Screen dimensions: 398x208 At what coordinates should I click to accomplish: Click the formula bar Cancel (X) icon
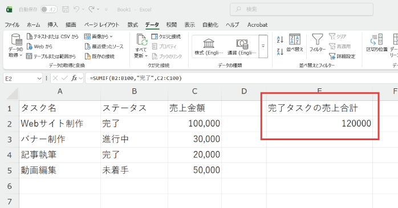[55, 78]
